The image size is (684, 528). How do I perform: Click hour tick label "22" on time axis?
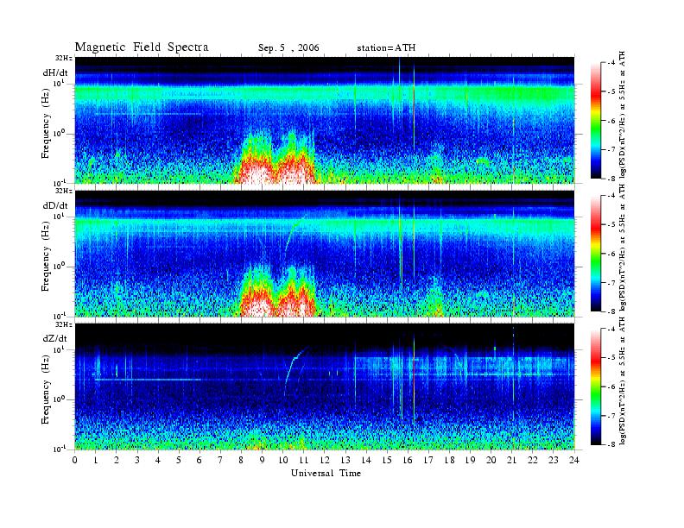click(x=533, y=460)
